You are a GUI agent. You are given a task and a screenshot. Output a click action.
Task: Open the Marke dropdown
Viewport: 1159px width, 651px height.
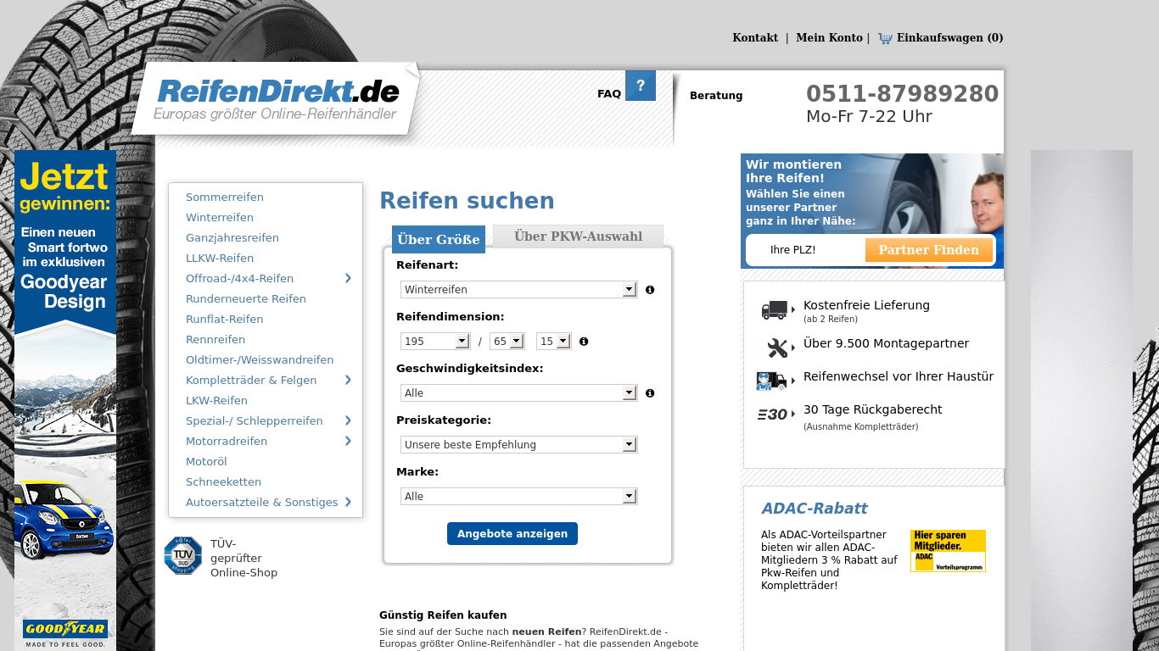pos(518,496)
